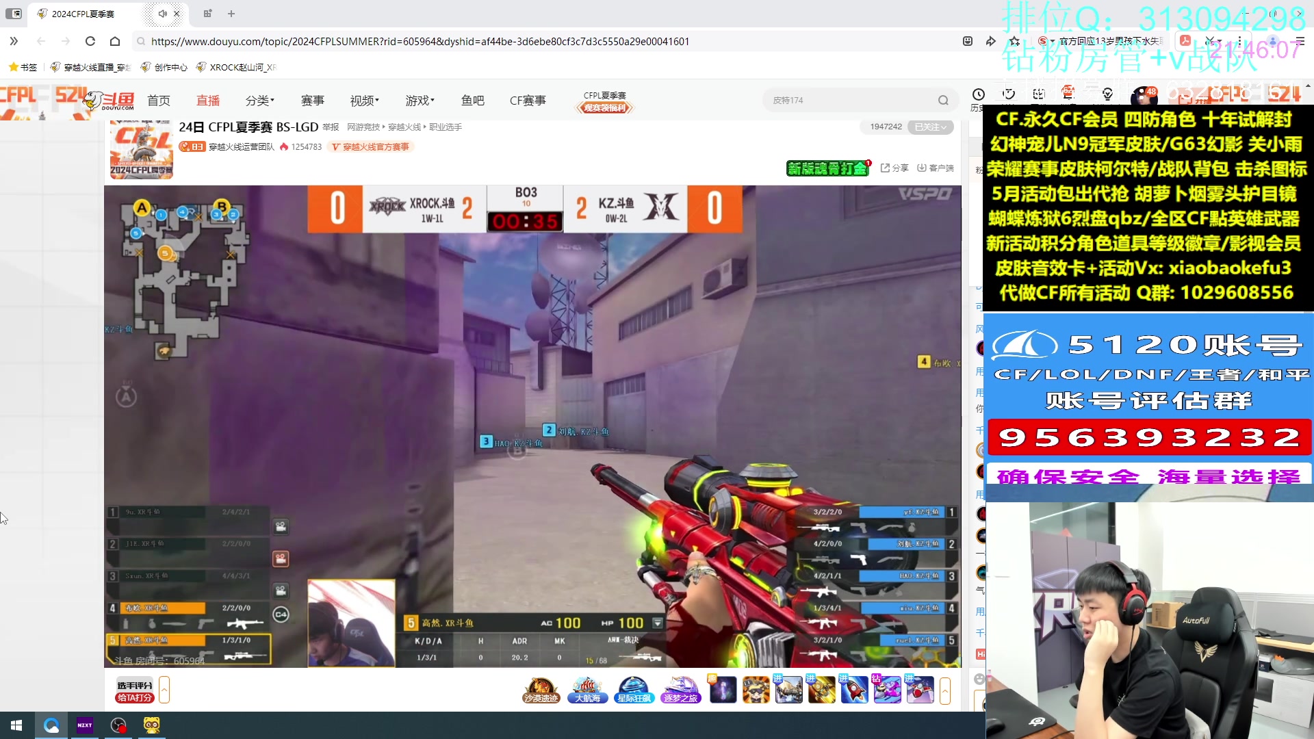
Task: Expand the arrow beside 选手评分
Action: [164, 690]
